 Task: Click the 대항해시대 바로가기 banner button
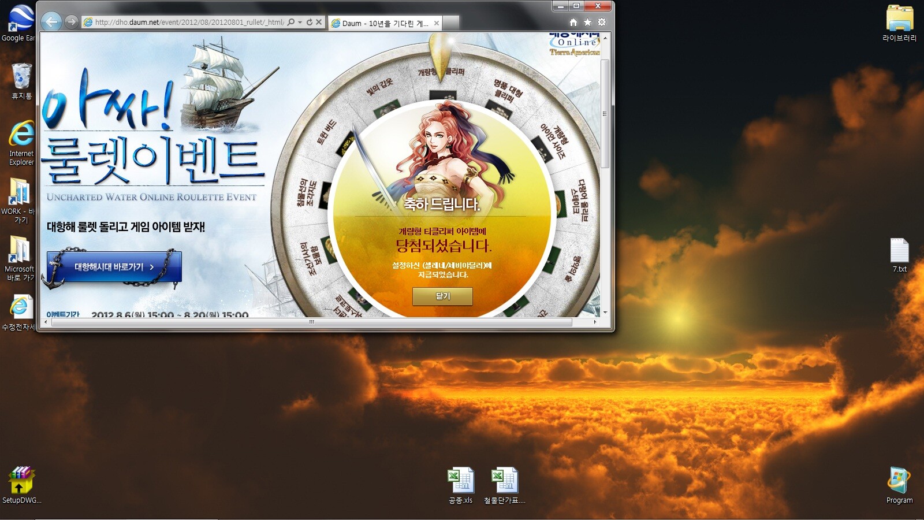[x=114, y=267]
